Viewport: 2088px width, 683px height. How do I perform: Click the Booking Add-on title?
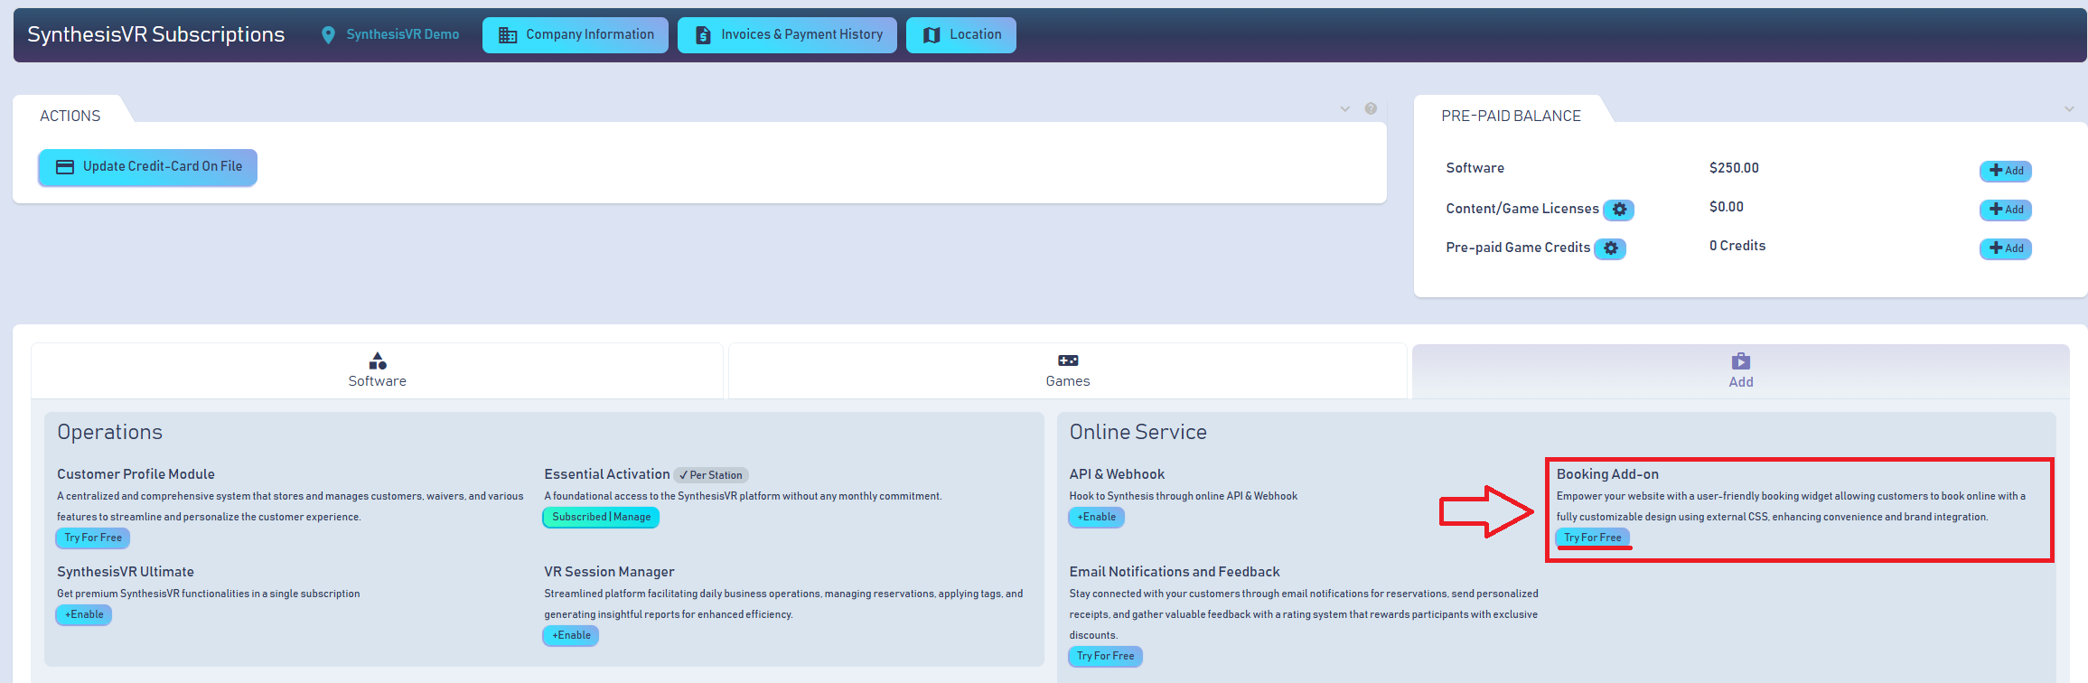(x=1607, y=474)
